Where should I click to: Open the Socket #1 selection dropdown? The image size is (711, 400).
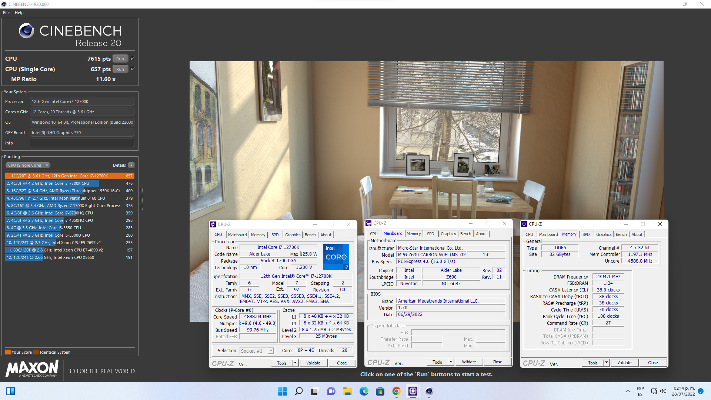coord(257,351)
